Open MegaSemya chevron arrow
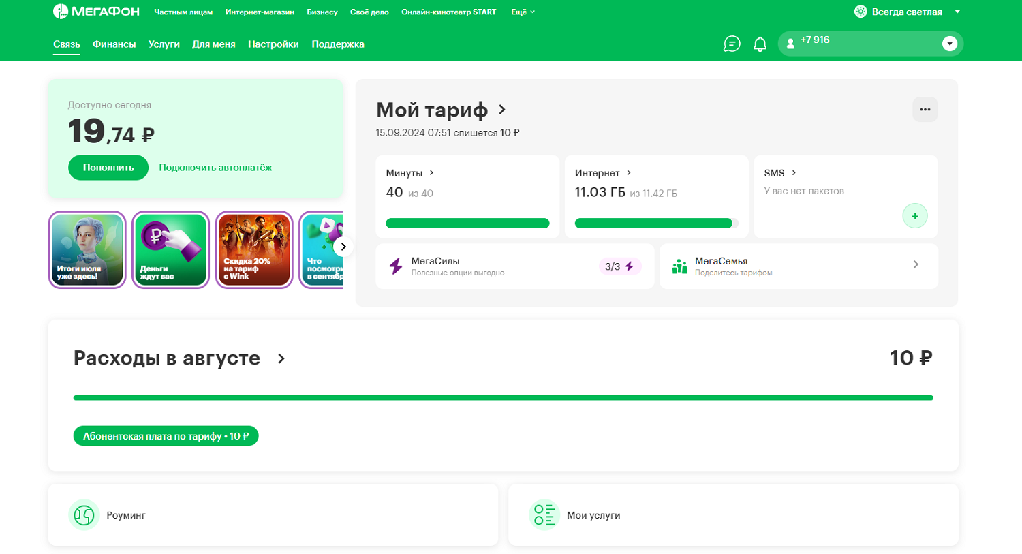The height and width of the screenshot is (554, 1022). point(916,264)
